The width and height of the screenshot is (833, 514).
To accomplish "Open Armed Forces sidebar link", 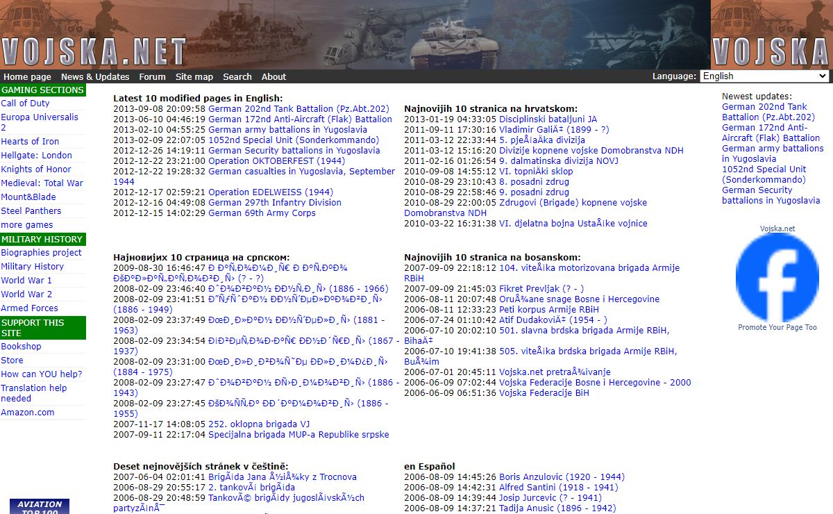I will tap(29, 308).
